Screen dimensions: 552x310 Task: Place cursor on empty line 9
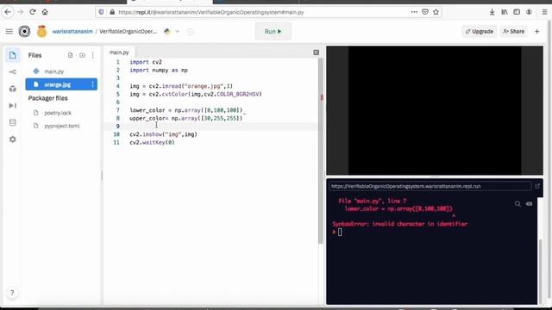pos(211,127)
